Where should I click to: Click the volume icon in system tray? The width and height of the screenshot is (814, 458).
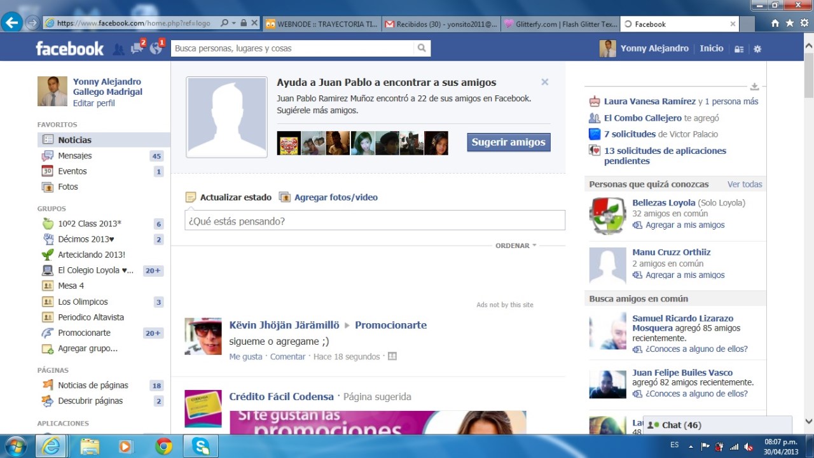(748, 447)
